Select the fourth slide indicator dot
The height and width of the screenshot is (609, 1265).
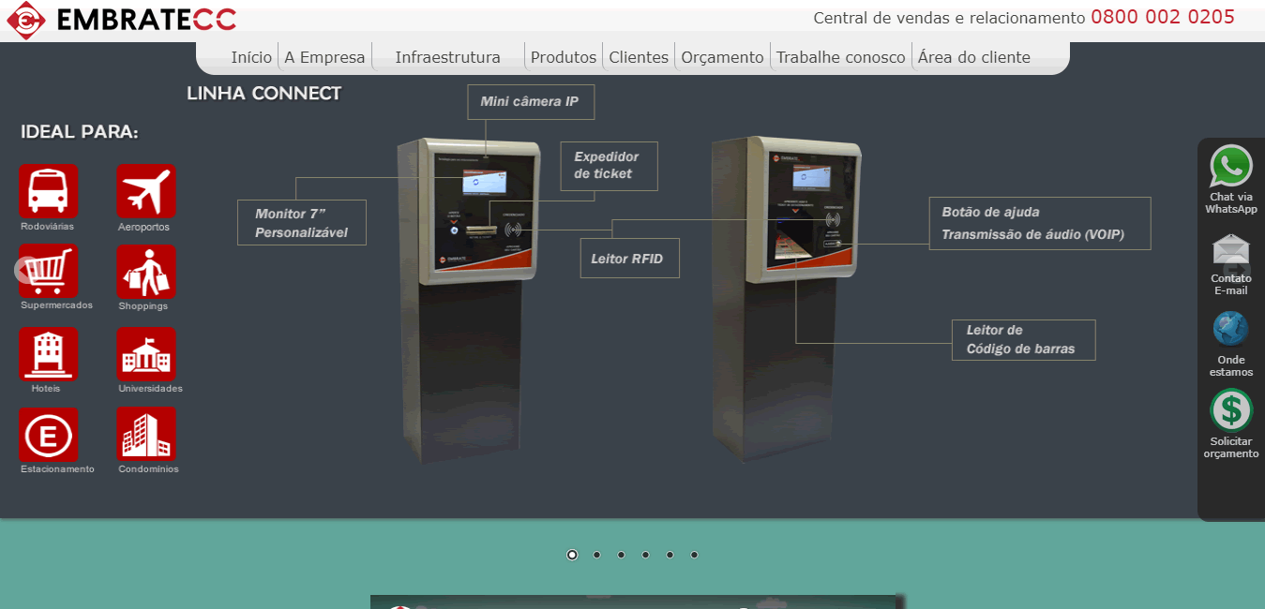(x=645, y=555)
